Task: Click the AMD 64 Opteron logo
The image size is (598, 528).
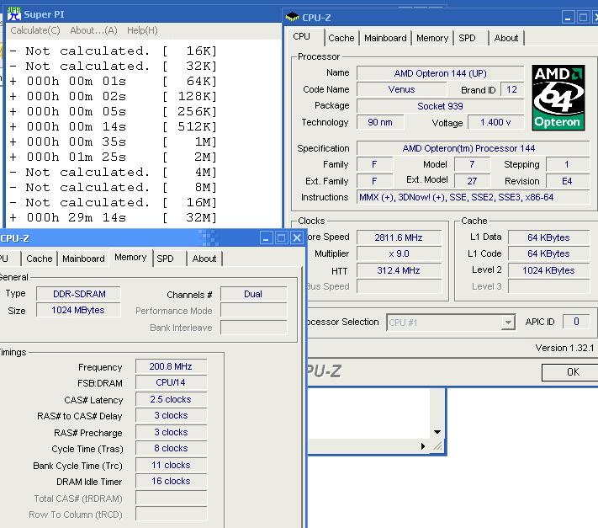Action: point(558,98)
